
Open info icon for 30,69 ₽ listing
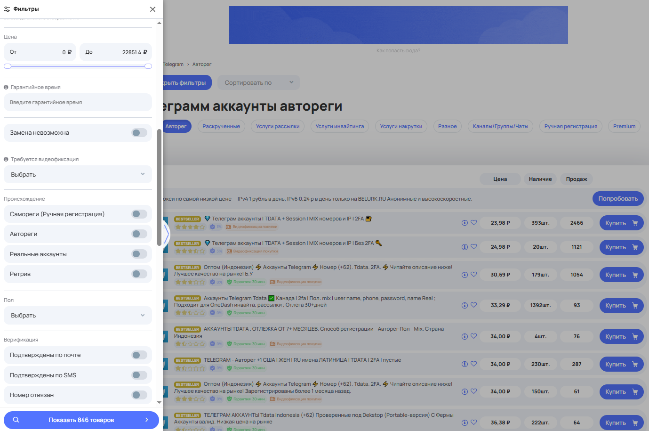[x=465, y=275]
